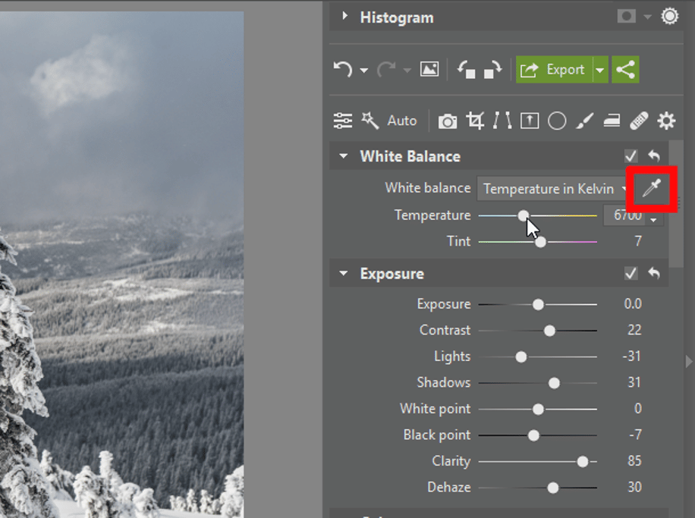Apply Auto enhancement button
The width and height of the screenshot is (695, 518).
tap(402, 121)
